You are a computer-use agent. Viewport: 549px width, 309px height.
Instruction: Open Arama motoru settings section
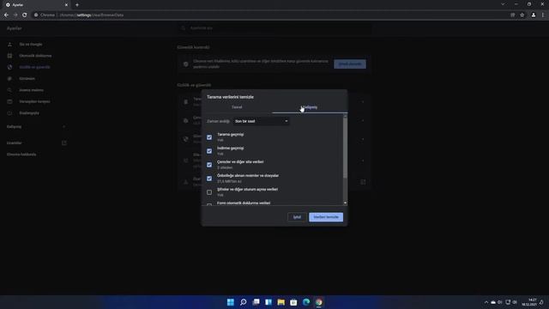(32, 90)
